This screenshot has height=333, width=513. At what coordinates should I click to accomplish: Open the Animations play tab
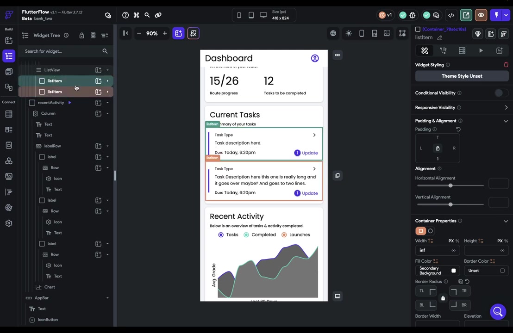pyautogui.click(x=481, y=51)
